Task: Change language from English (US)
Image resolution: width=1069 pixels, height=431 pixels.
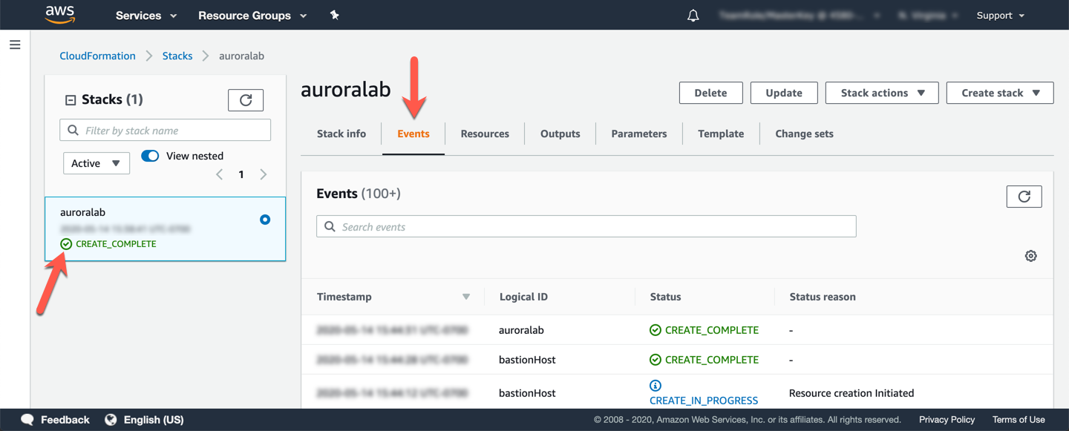Action: pyautogui.click(x=154, y=420)
